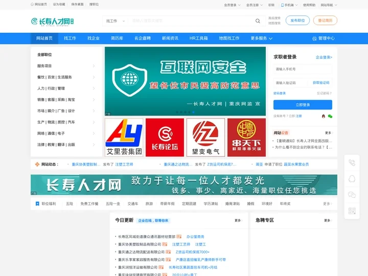368x276 pixels.
Task: Expand 网络 | 通信 | 电子 category
Action: 66,133
